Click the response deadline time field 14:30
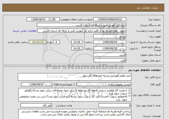The width and height of the screenshot is (169, 119). pyautogui.click(x=77, y=42)
